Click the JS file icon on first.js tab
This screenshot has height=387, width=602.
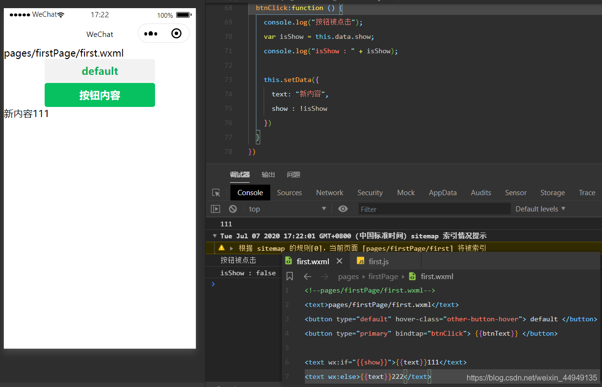pos(361,261)
